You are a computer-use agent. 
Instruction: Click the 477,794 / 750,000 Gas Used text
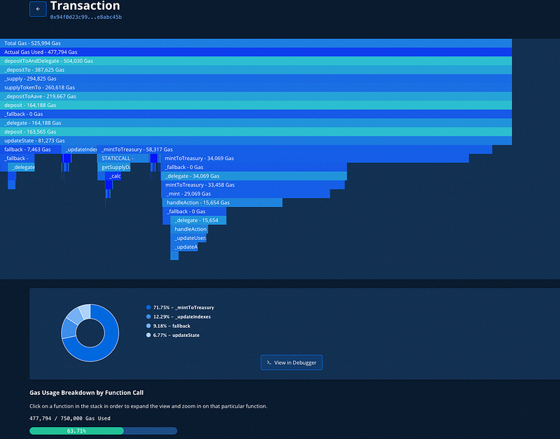click(69, 418)
